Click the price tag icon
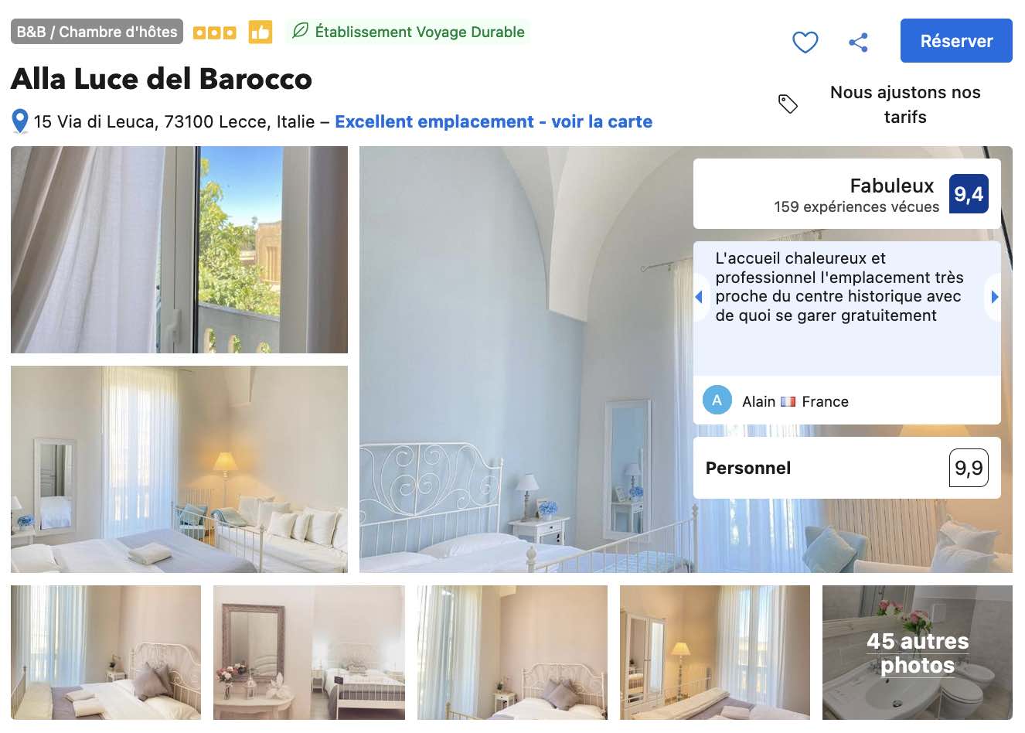This screenshot has height=733, width=1025. click(788, 104)
